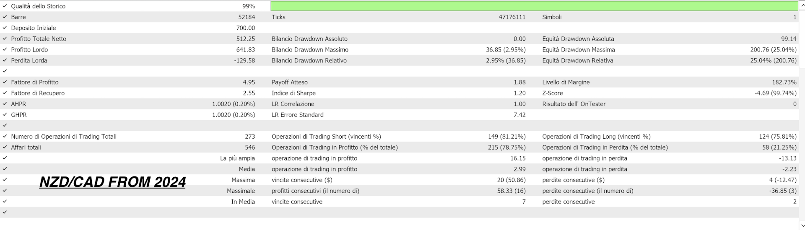The height and width of the screenshot is (230, 805).
Task: Click the Livello di Margine value 182.73%
Action: click(784, 83)
